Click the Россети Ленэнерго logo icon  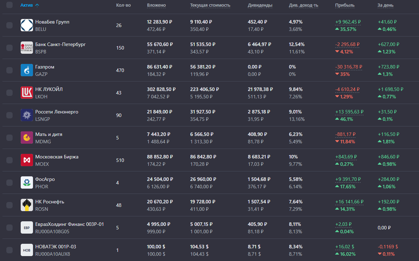pos(27,115)
